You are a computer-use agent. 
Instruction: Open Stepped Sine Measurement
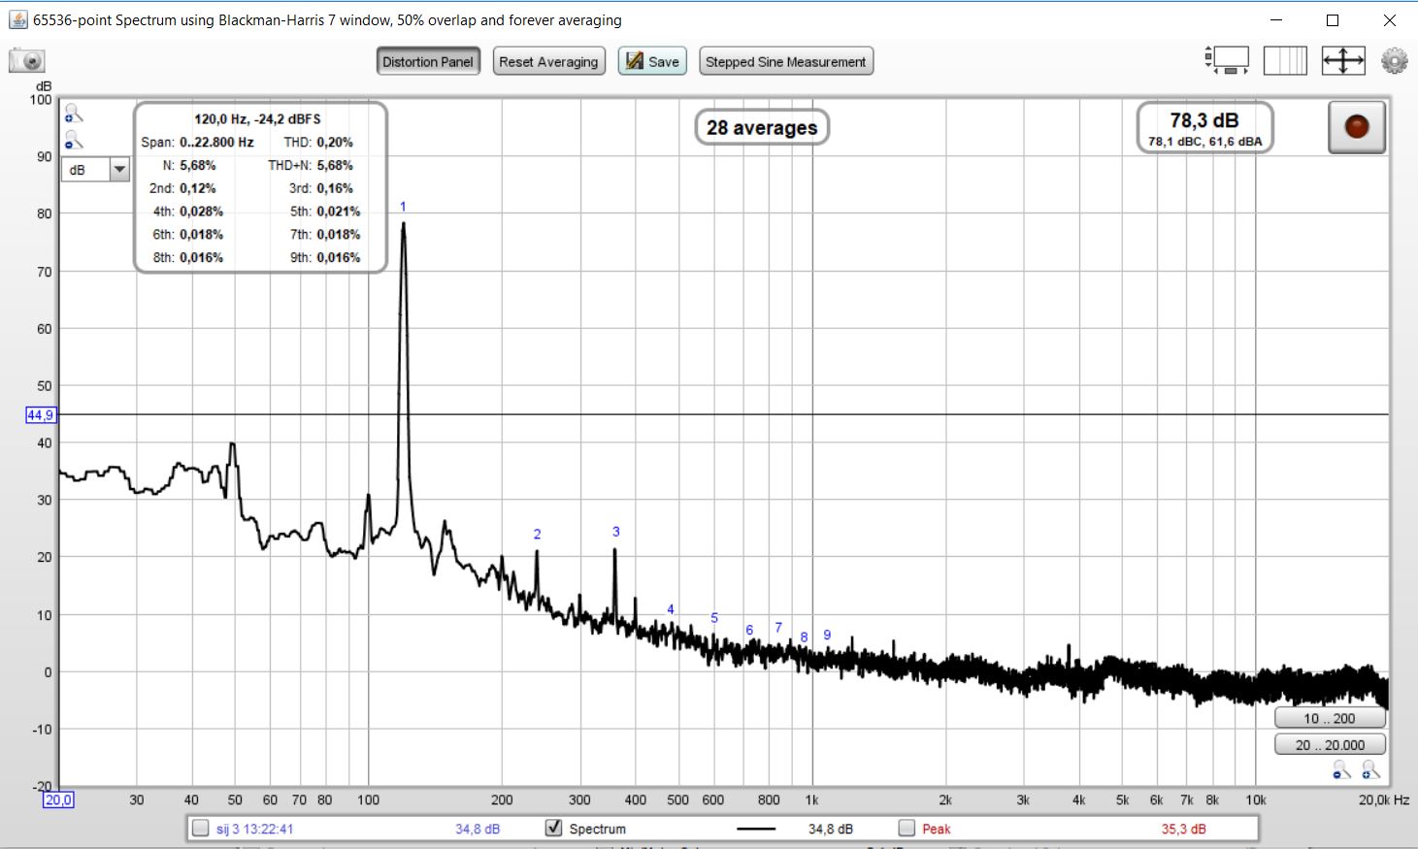pos(785,61)
